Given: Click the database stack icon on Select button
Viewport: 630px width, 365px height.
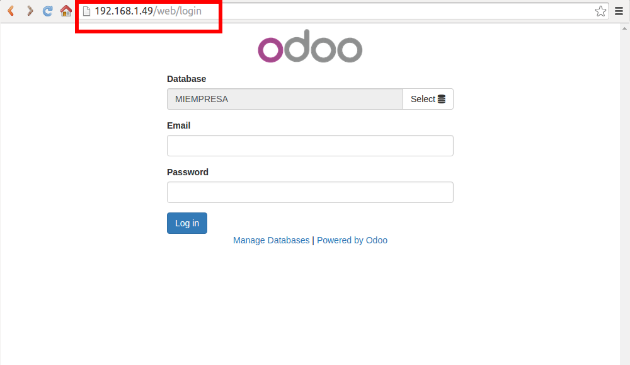Looking at the screenshot, I should click(x=443, y=98).
